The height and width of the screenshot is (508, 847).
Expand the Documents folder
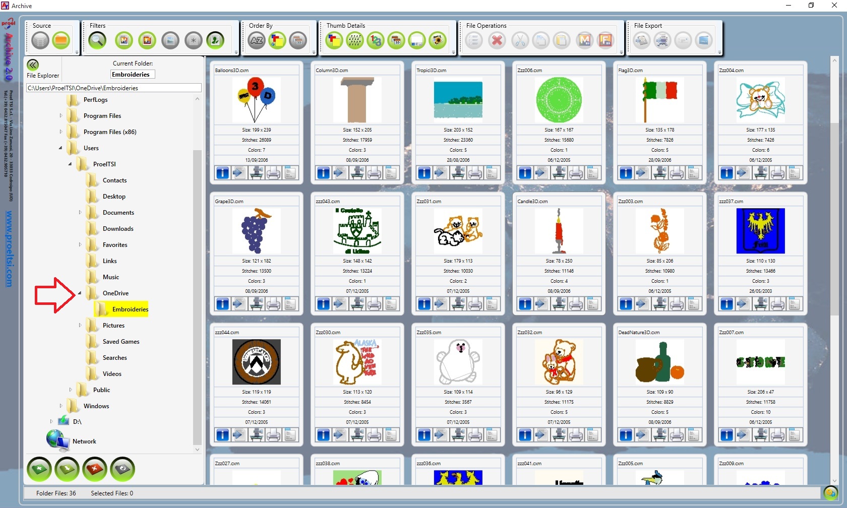[x=80, y=212]
